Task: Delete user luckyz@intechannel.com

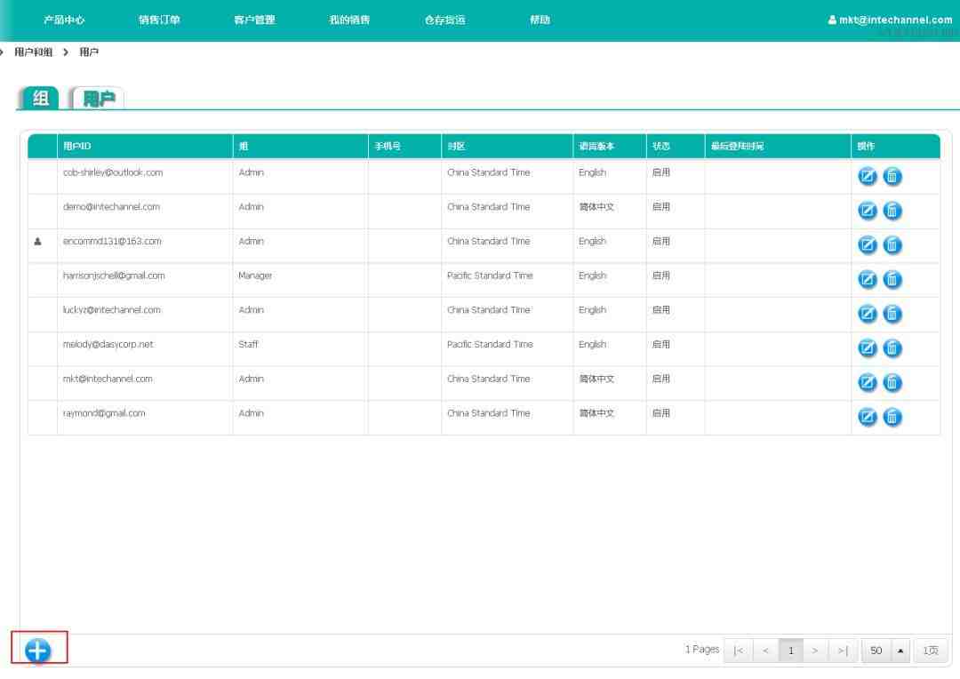Action: (x=892, y=314)
